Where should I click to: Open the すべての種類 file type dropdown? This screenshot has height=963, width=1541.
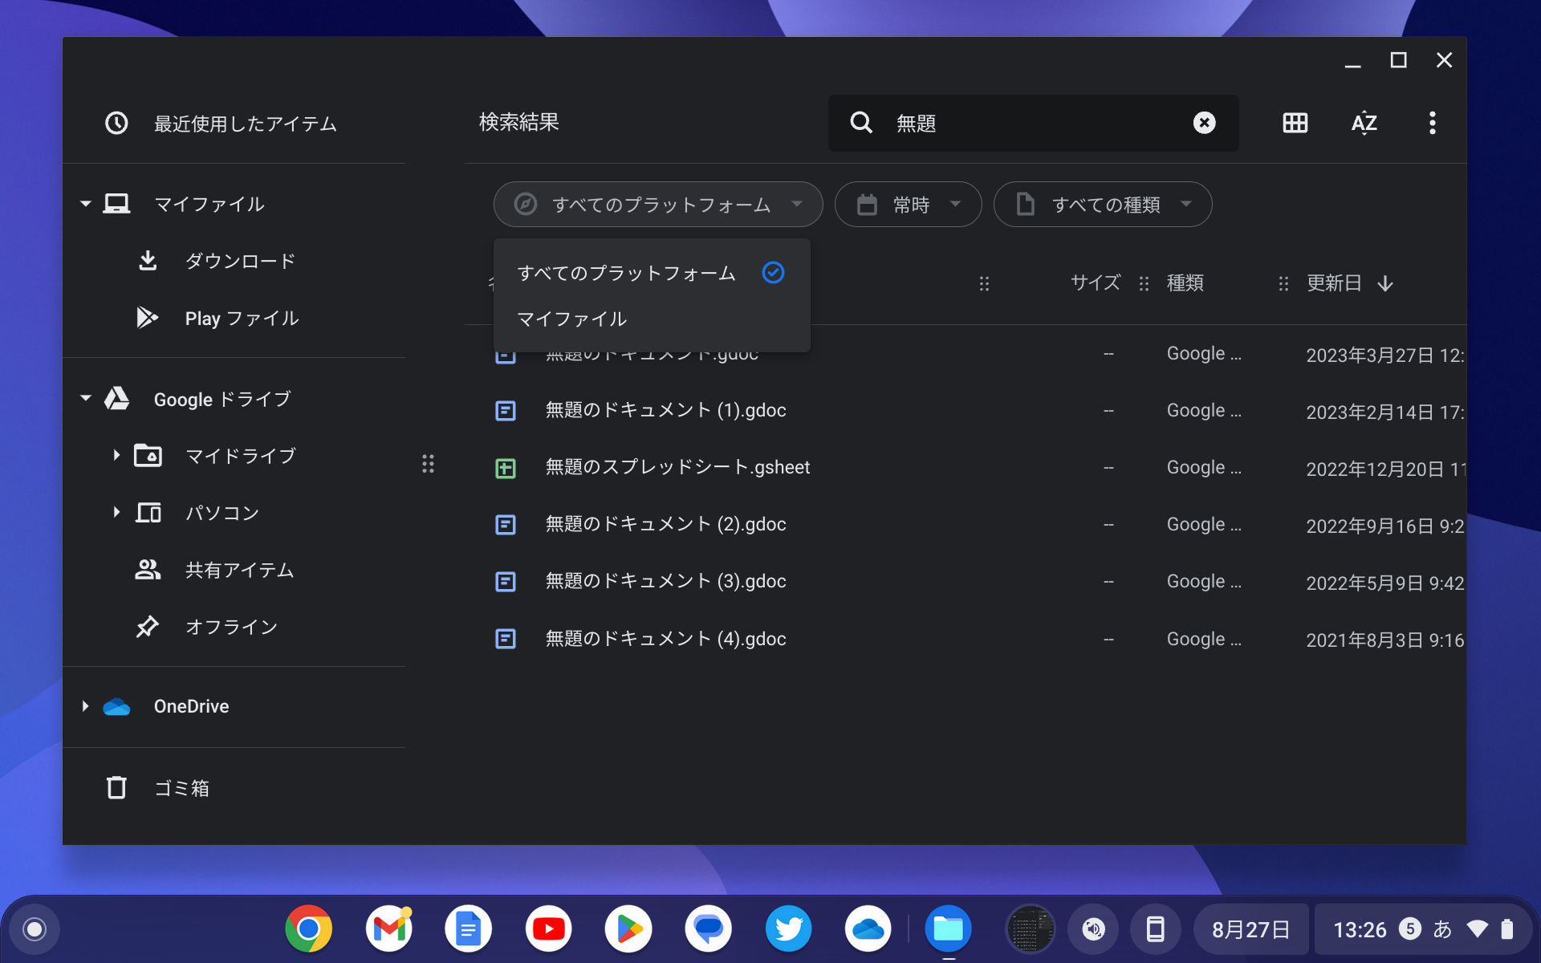tap(1103, 205)
